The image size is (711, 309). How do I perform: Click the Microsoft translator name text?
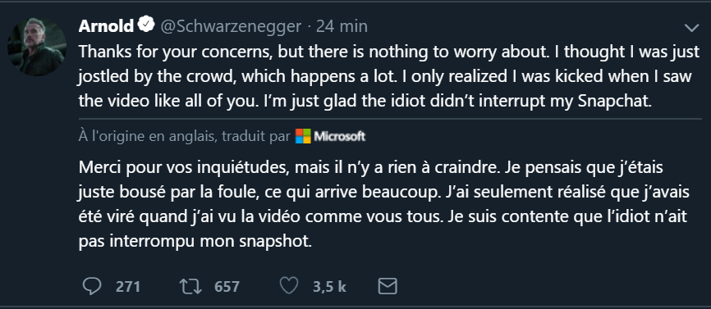pos(340,136)
